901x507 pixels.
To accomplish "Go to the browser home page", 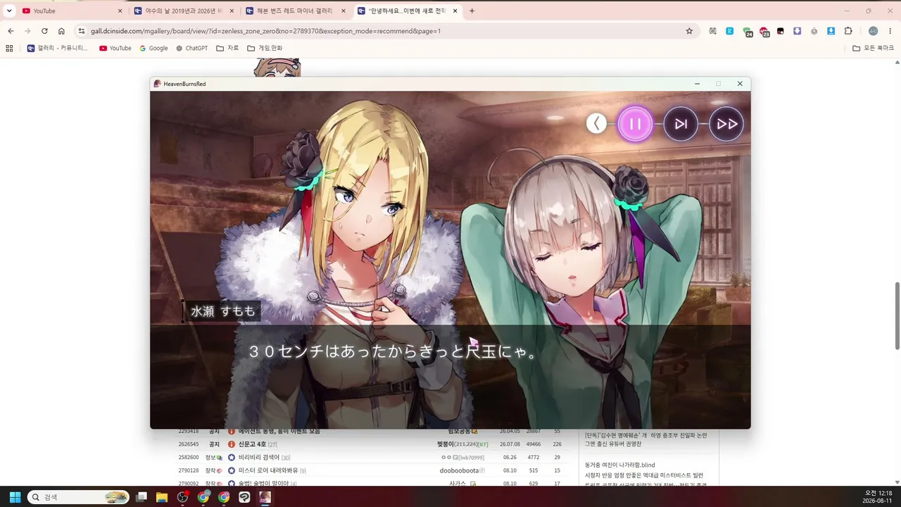I will click(61, 31).
